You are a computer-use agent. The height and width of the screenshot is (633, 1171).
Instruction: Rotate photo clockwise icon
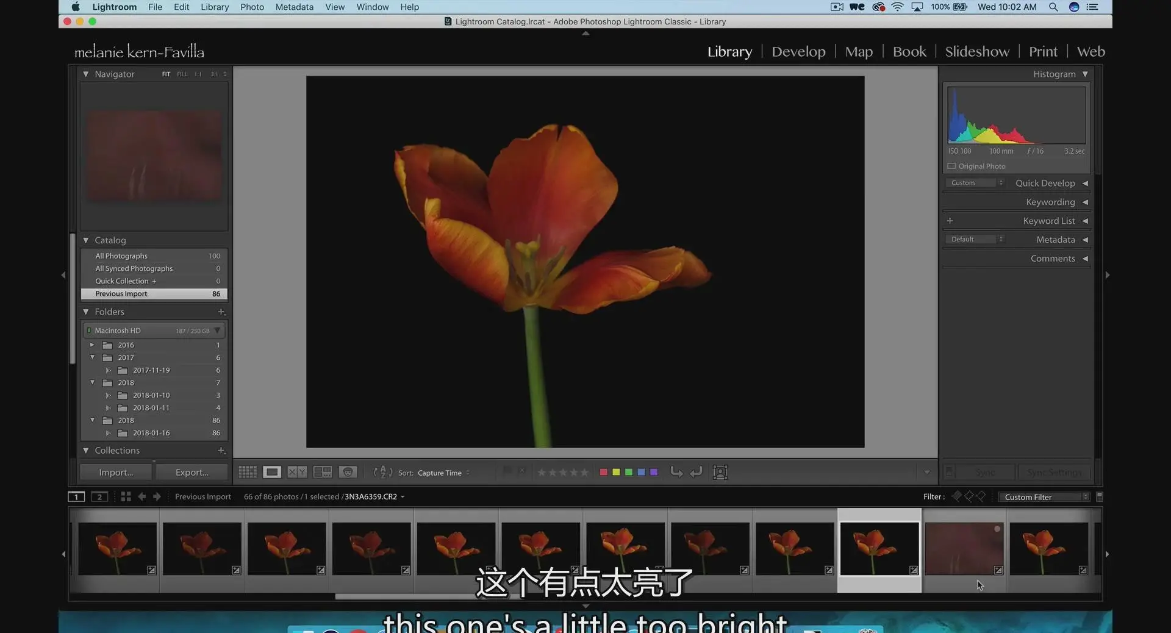tap(697, 472)
